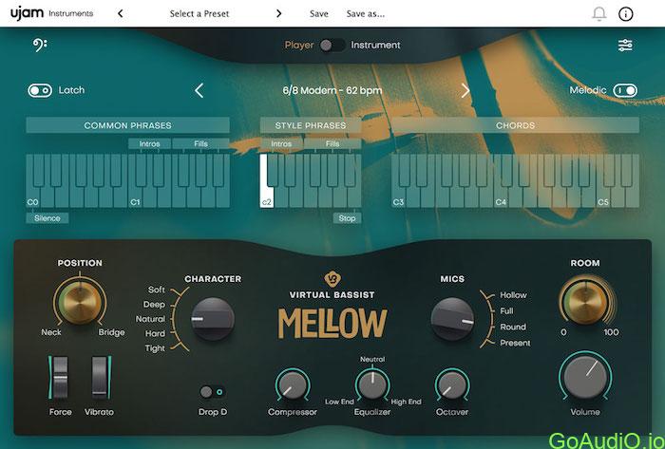Image resolution: width=665 pixels, height=449 pixels.
Task: Click the Common Phrases header
Action: (127, 125)
